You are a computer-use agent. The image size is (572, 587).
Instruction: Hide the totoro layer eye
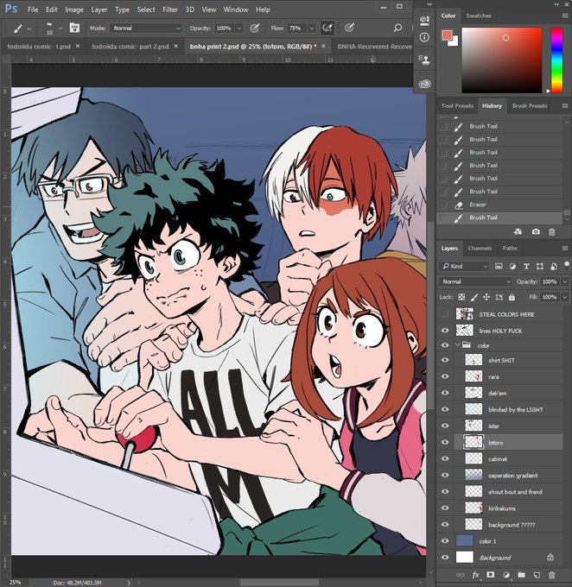[445, 442]
